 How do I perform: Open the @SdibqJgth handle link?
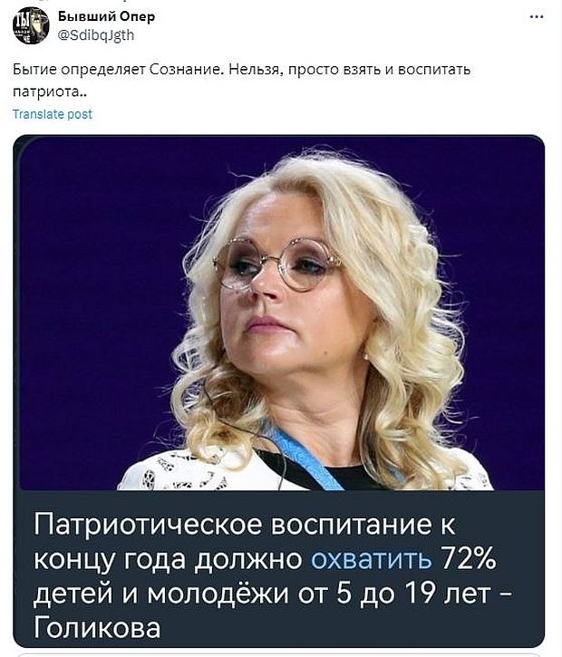pos(95,35)
